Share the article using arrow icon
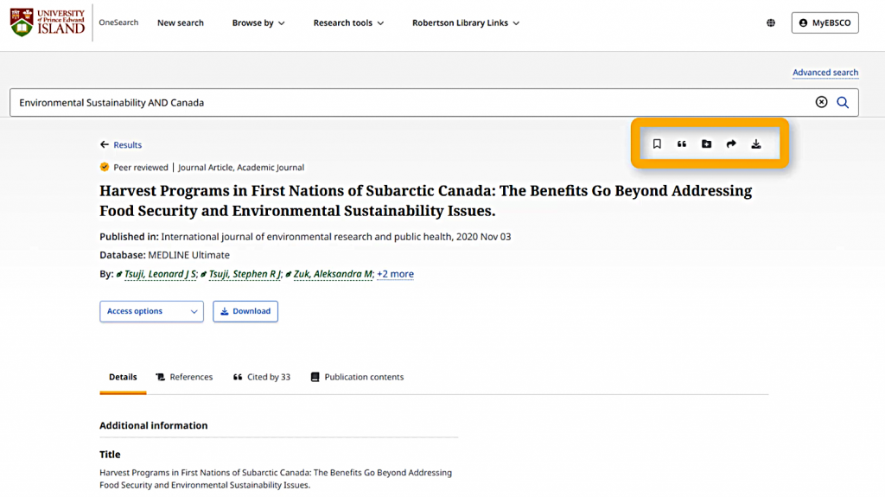The image size is (885, 497). pos(731,144)
